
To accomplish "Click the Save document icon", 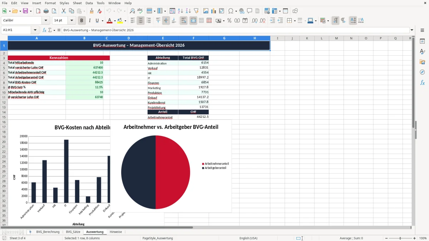I will [x=25, y=11].
